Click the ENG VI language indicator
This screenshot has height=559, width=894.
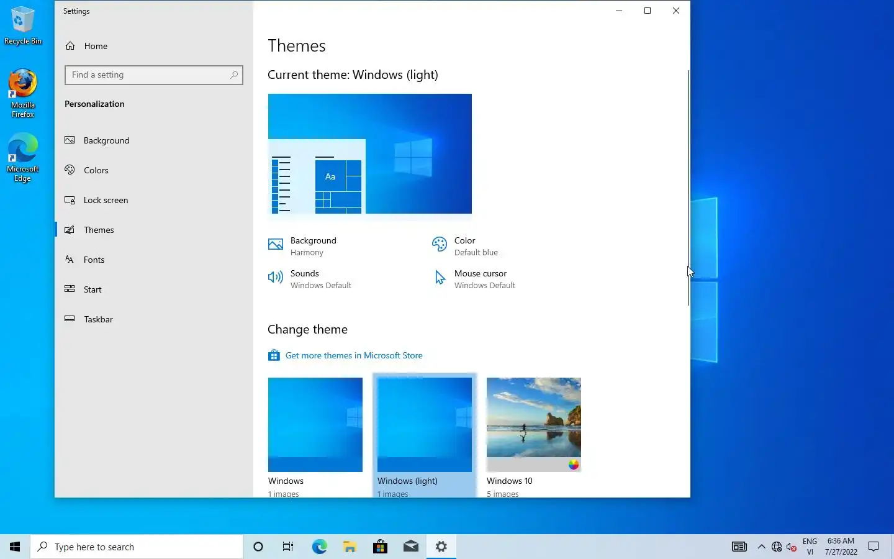tap(810, 547)
